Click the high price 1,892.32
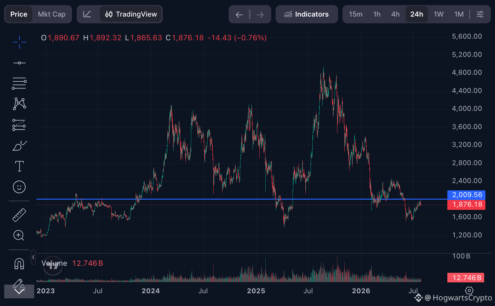The image size is (495, 306). click(106, 38)
